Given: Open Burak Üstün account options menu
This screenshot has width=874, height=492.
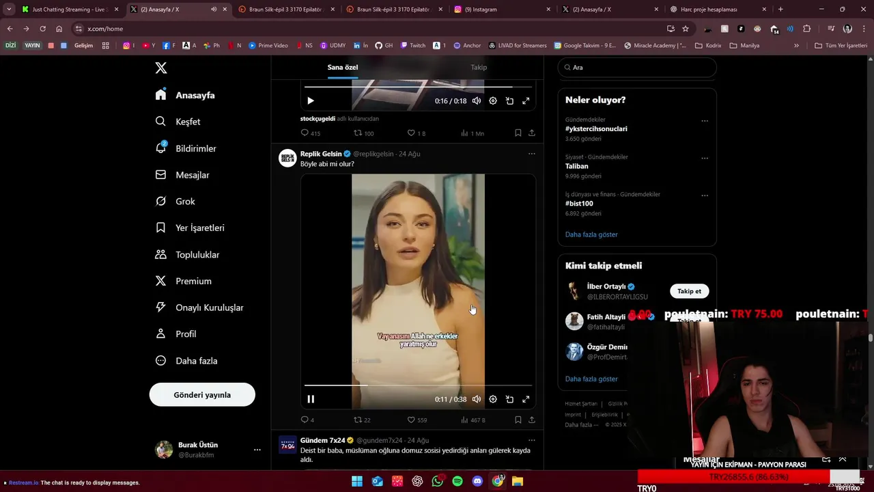Looking at the screenshot, I should 257,450.
